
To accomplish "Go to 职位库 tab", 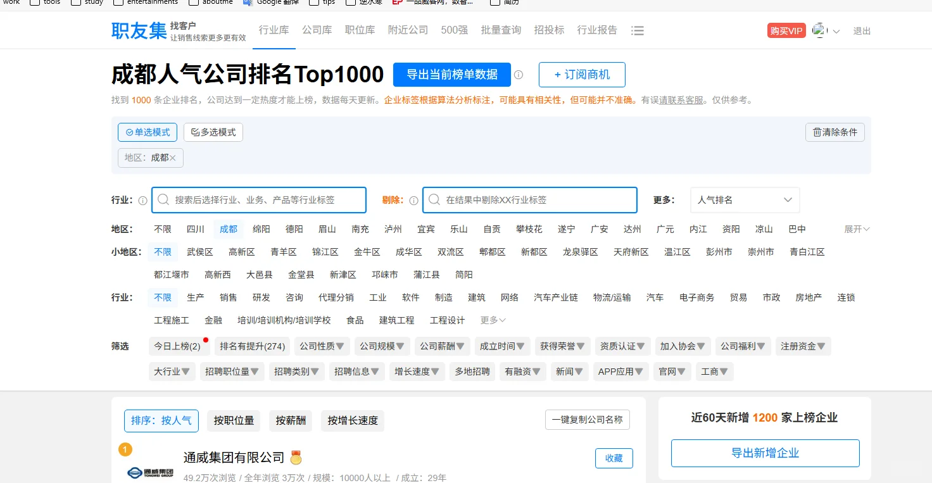I will point(360,30).
